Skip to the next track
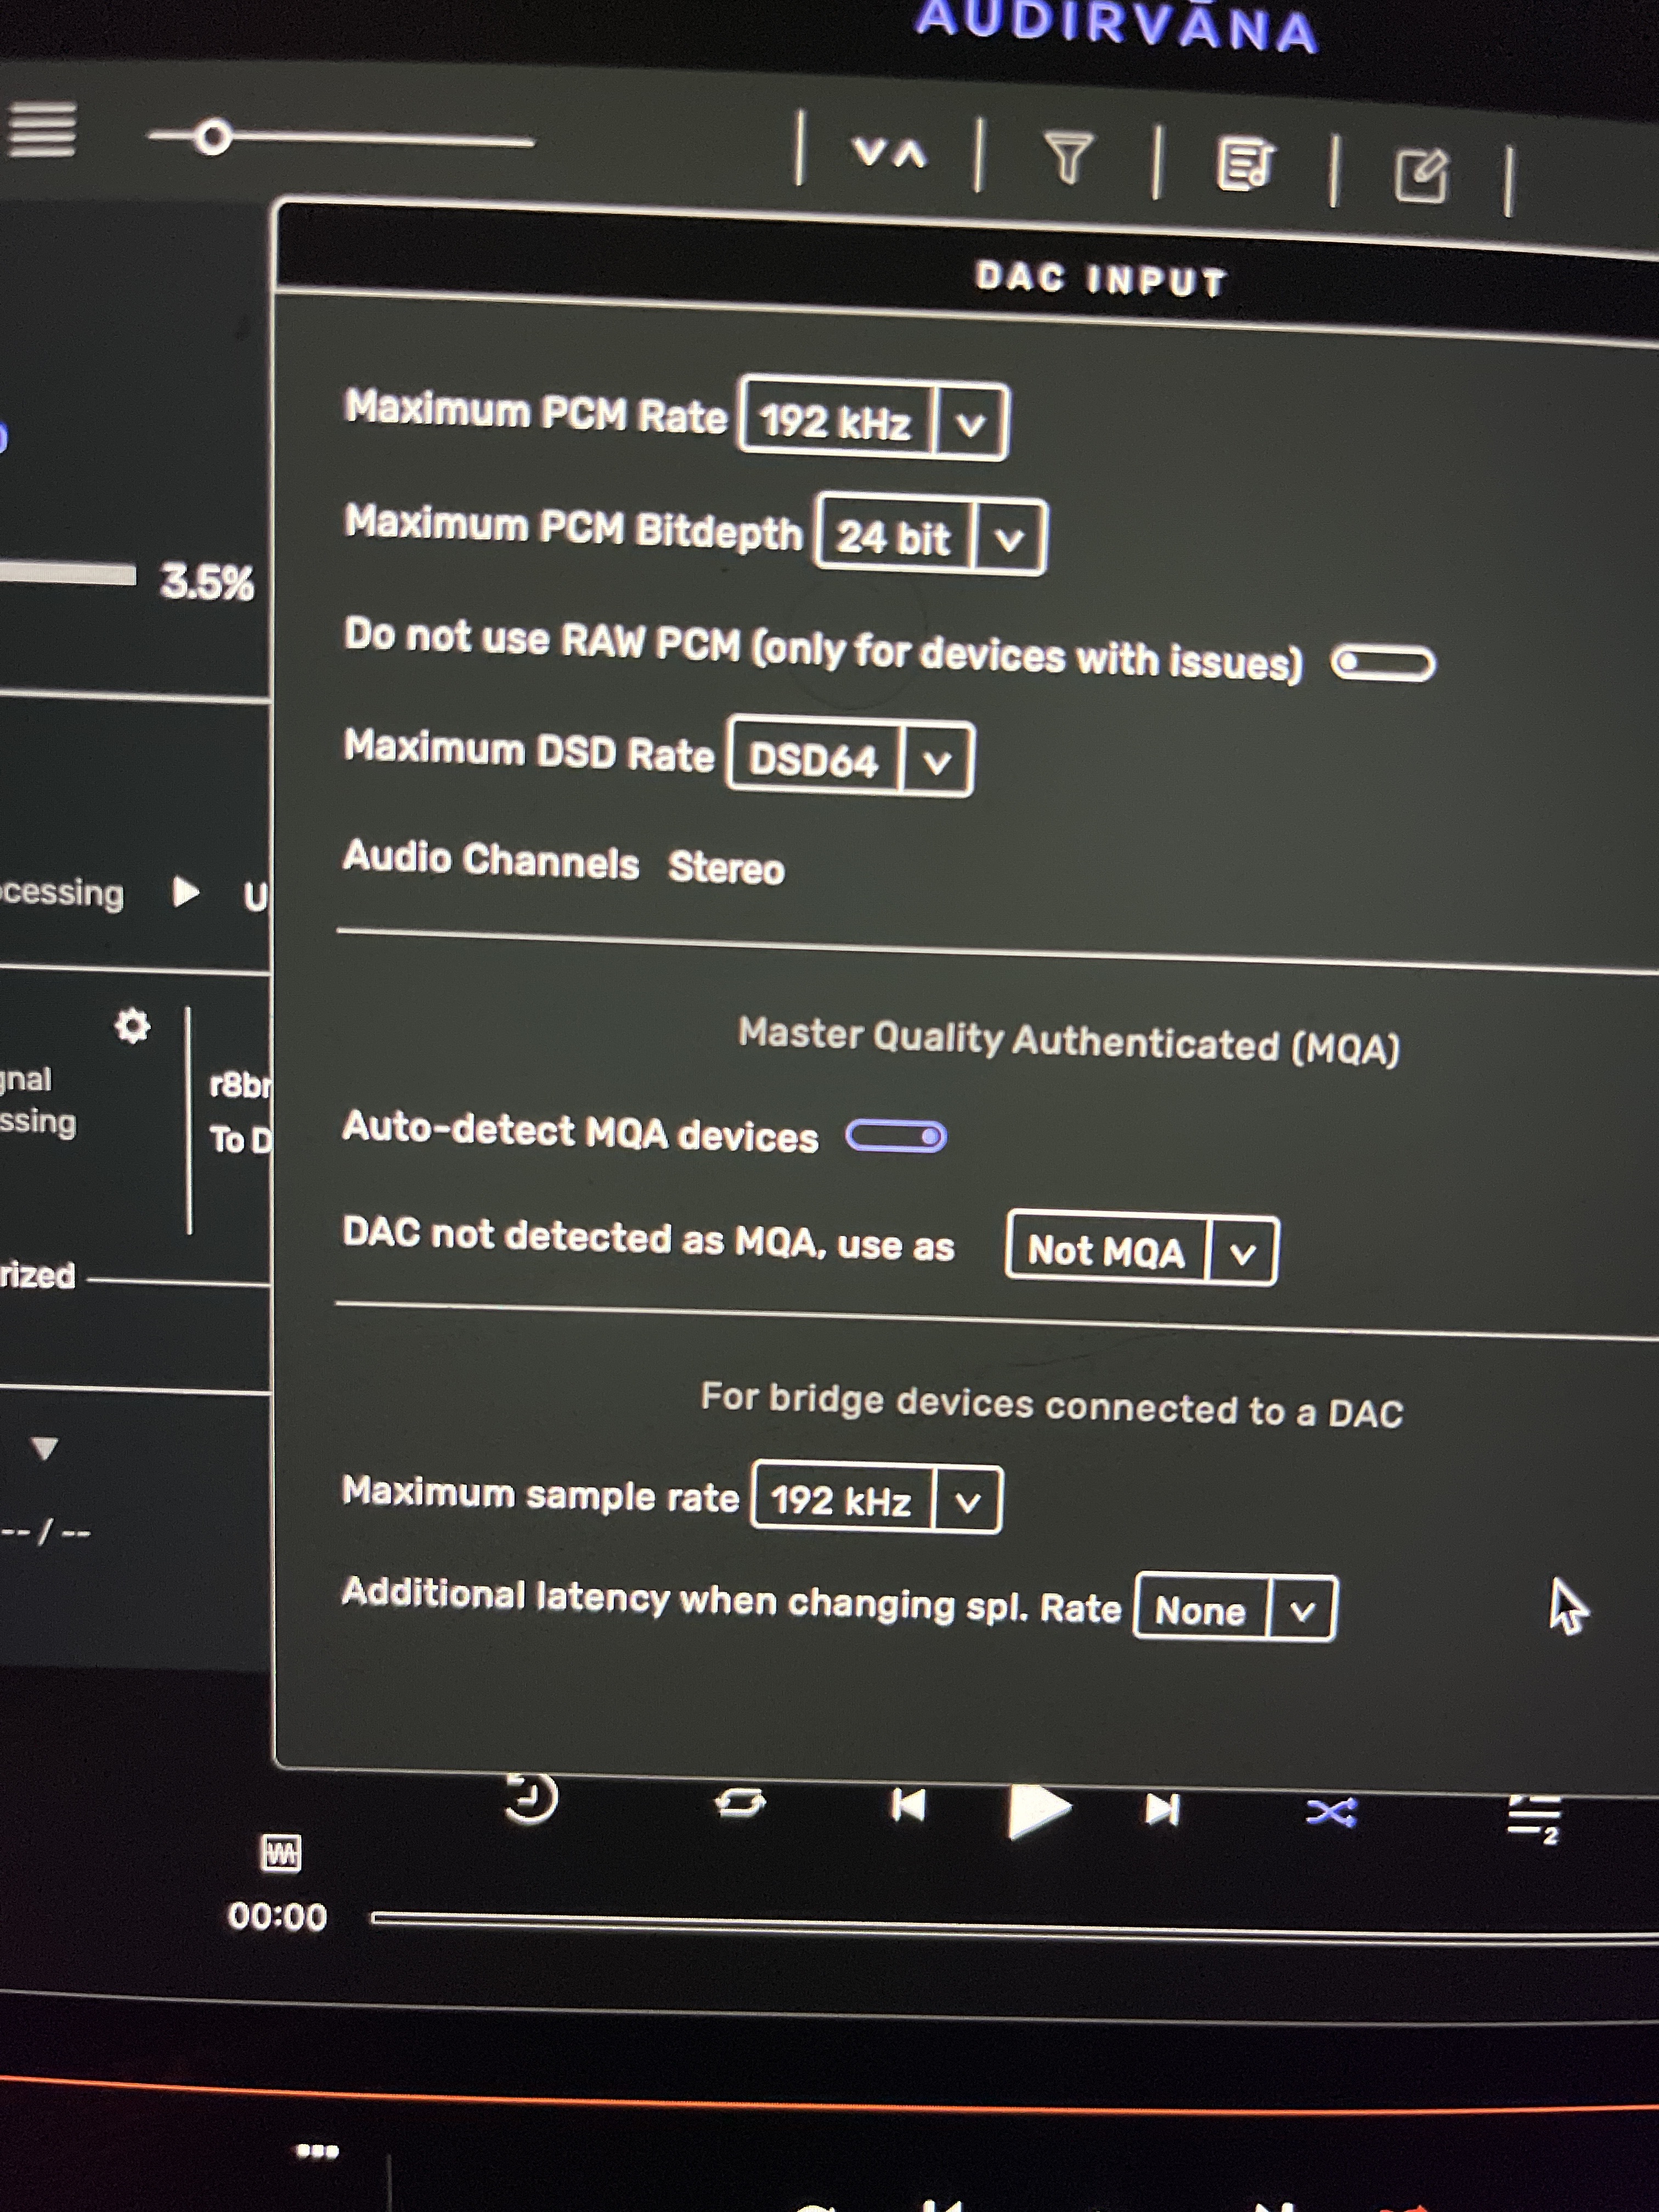 coord(1162,1809)
